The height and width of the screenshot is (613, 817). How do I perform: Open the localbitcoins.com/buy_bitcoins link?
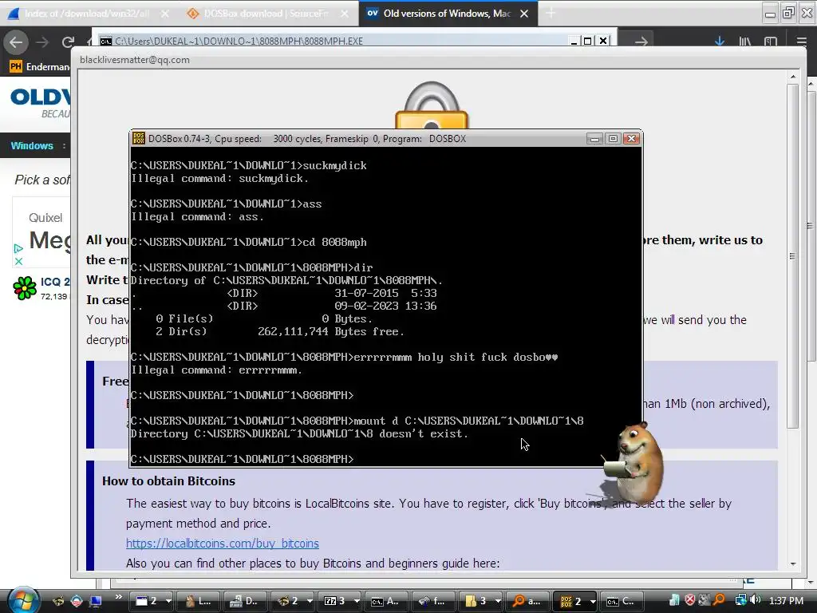[x=222, y=543]
